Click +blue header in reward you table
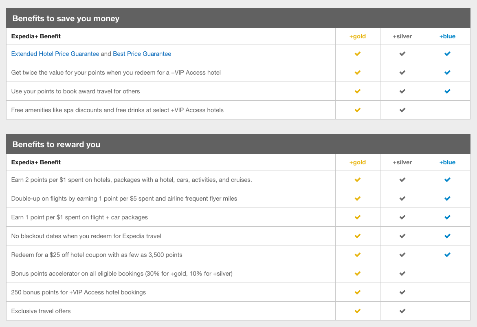The image size is (477, 327). pyautogui.click(x=447, y=162)
